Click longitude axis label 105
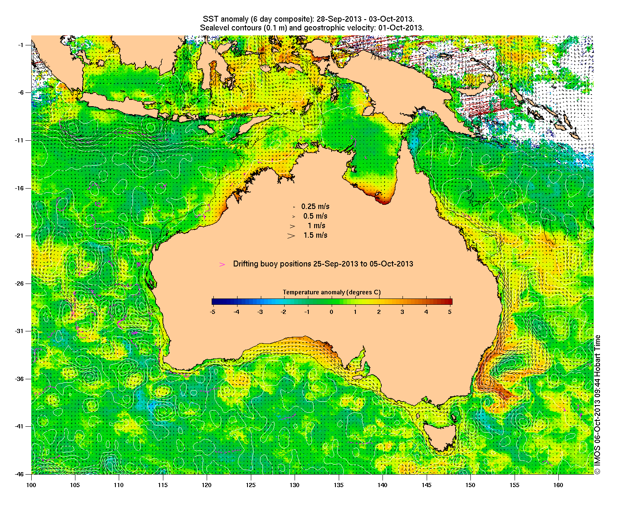 [x=75, y=485]
